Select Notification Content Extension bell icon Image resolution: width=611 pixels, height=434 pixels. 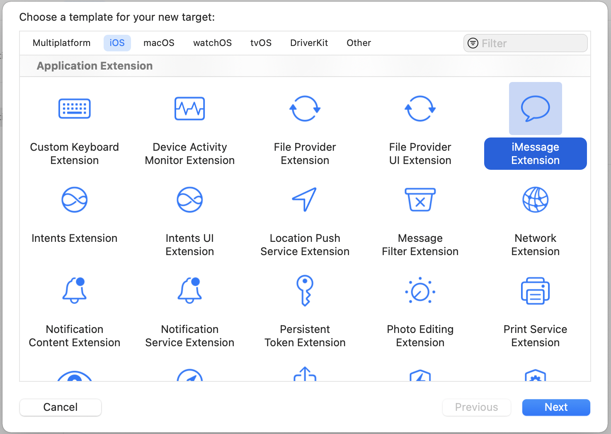pyautogui.click(x=75, y=291)
